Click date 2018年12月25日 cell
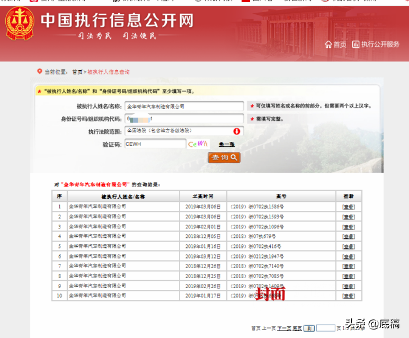Image resolution: width=409 pixels, height=338 pixels. click(203, 276)
